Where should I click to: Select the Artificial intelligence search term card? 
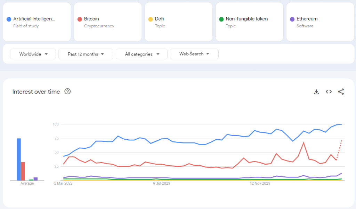(37, 22)
